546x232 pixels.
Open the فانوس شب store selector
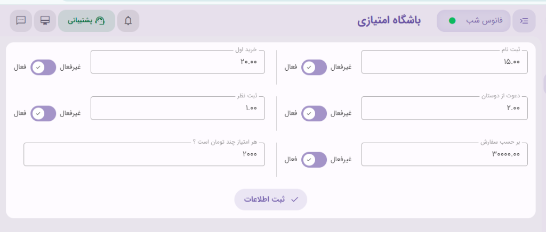(473, 21)
